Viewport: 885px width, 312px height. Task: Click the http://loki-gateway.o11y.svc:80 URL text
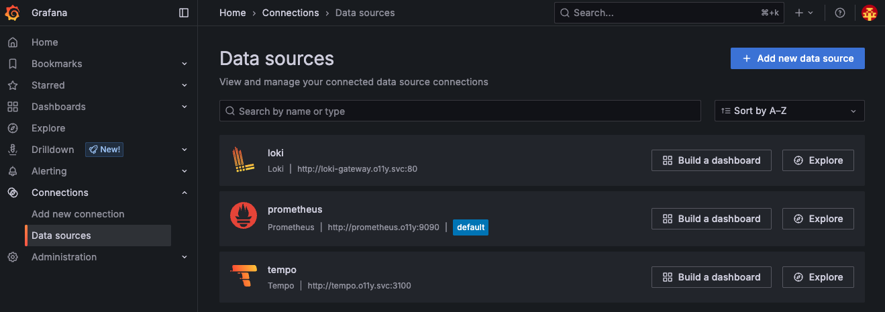pos(357,169)
